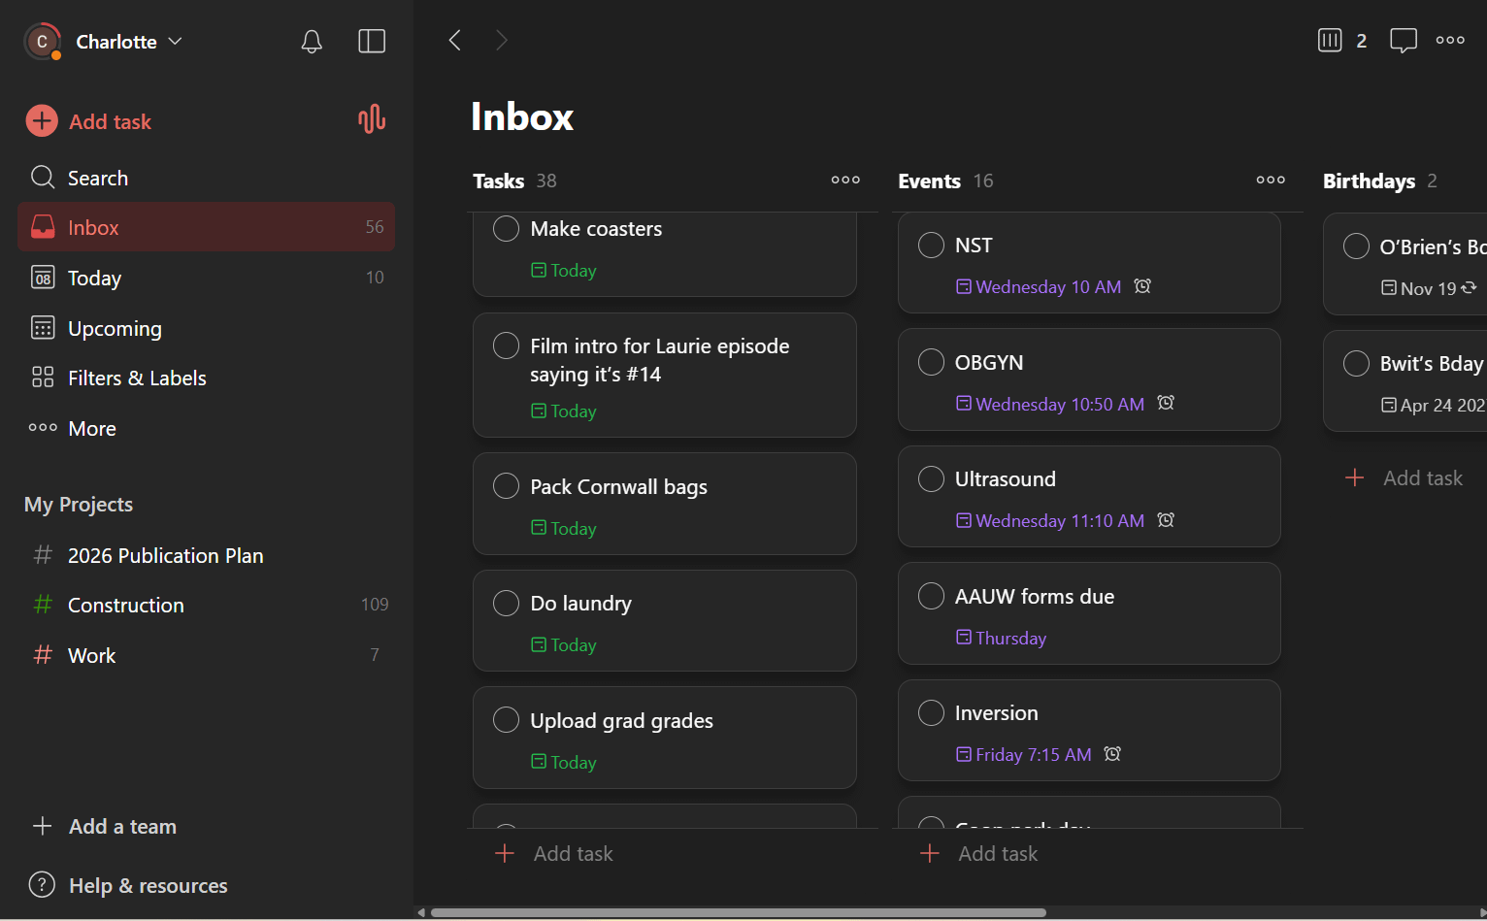Check off the Ultrasound event
Image resolution: width=1487 pixels, height=921 pixels.
point(931,478)
